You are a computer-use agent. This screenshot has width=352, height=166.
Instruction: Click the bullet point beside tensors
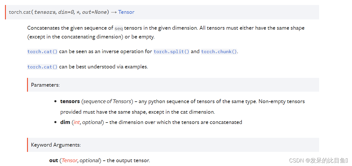coord(55,102)
